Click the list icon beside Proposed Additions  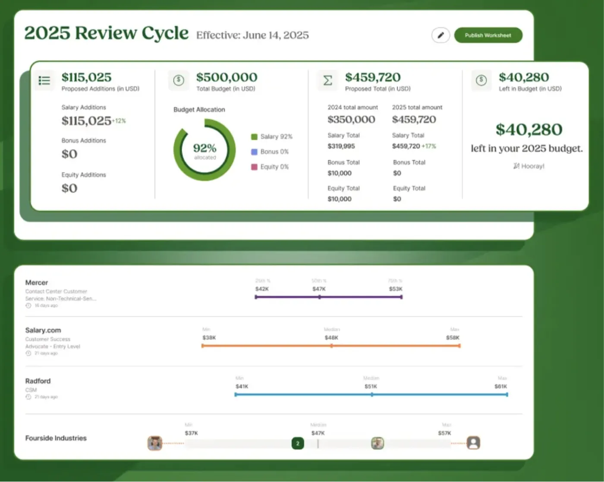(44, 81)
